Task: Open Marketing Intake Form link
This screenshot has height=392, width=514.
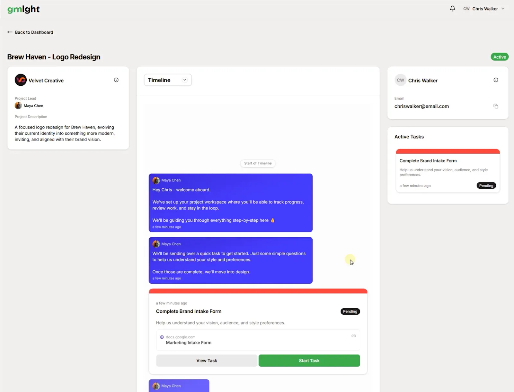Action: pyautogui.click(x=258, y=340)
